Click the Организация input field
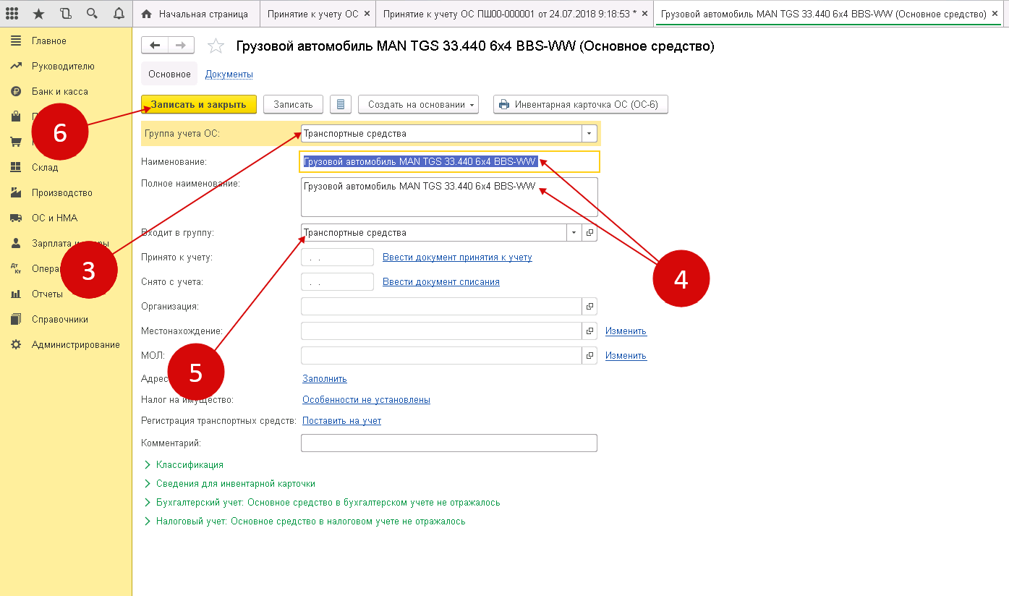Image resolution: width=1009 pixels, height=596 pixels. (x=441, y=307)
